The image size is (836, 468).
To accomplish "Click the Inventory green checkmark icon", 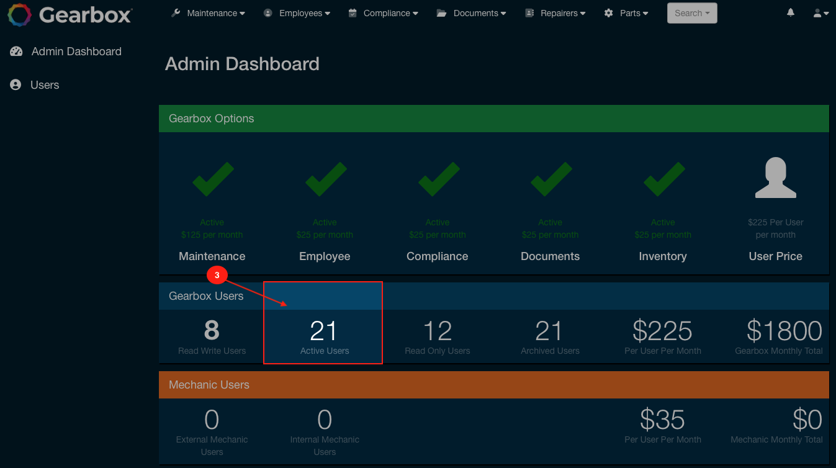I will 663,179.
